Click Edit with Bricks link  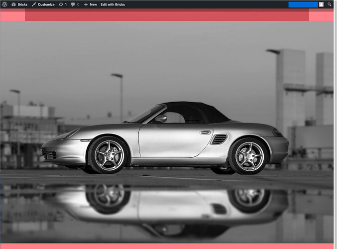112,4
